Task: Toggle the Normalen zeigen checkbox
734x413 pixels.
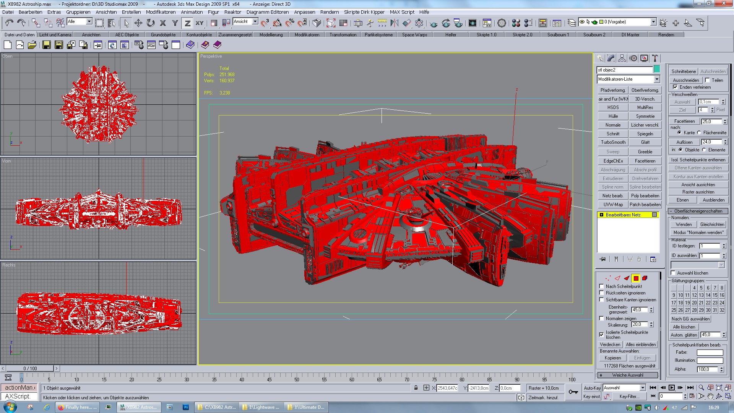Action: [602, 319]
